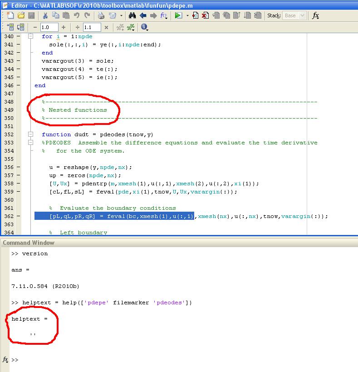Image resolution: width=358 pixels, height=372 pixels.
Task: Click the 1.0 increment value field
Action: [x=49, y=27]
